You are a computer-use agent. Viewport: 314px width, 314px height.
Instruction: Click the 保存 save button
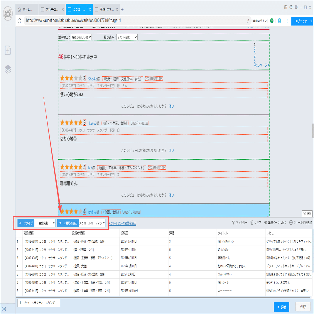coord(303,307)
